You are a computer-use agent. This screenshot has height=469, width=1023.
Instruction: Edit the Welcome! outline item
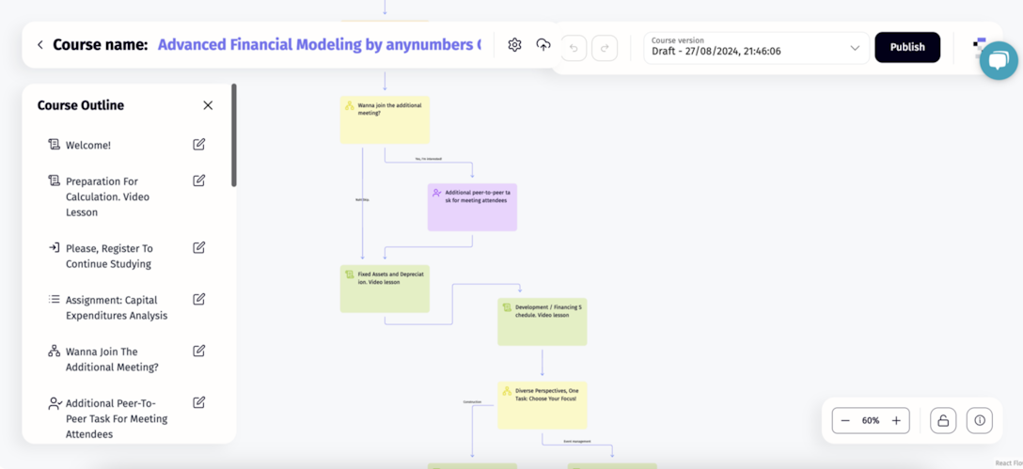(199, 145)
